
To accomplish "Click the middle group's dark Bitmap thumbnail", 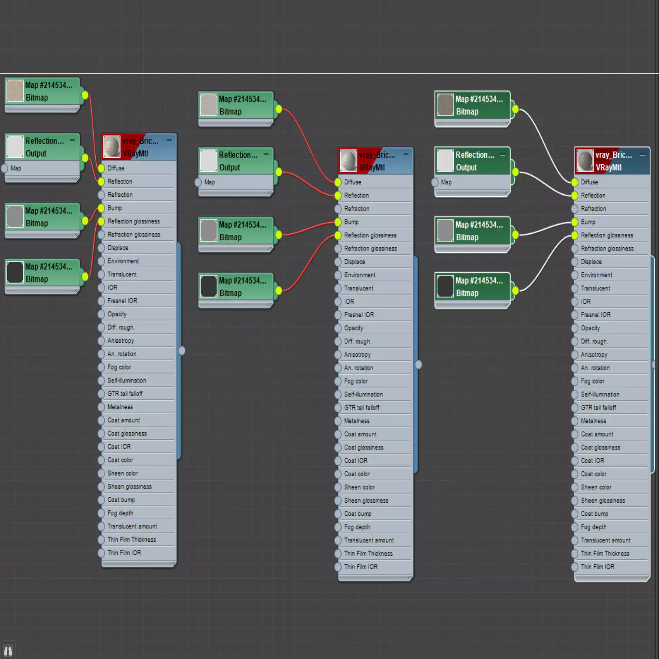I will (209, 286).
